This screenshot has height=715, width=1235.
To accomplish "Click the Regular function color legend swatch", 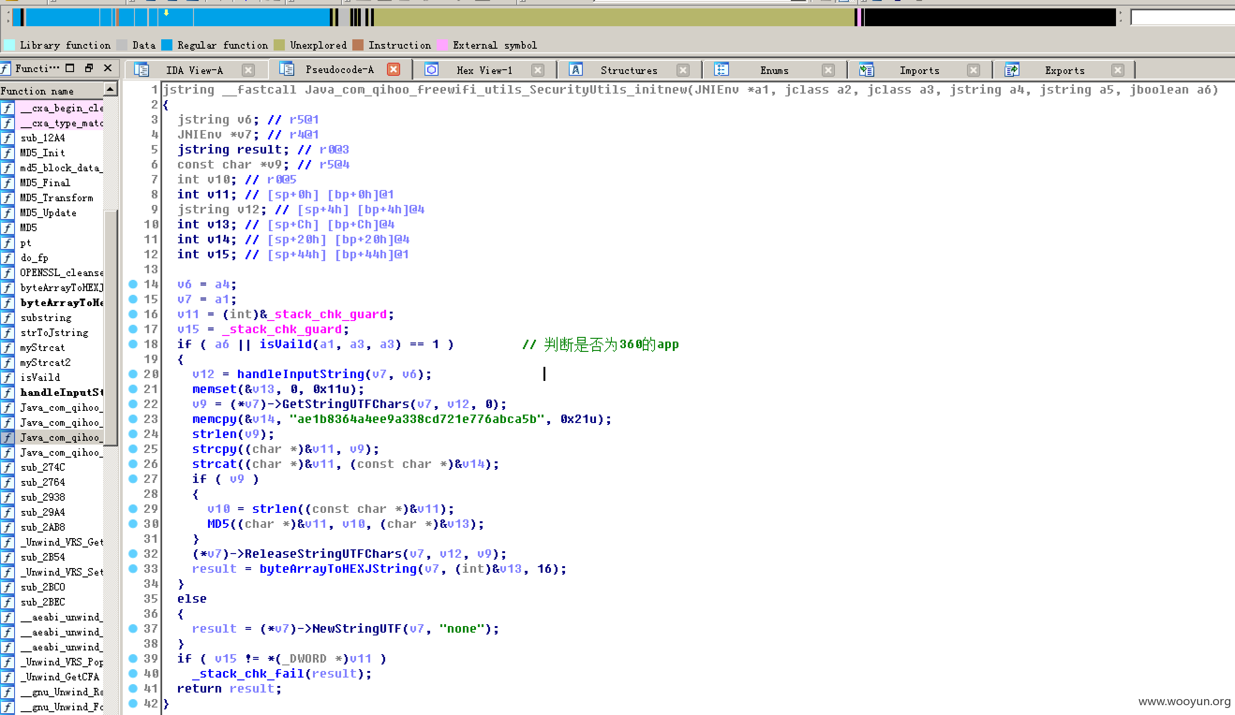I will [x=167, y=45].
